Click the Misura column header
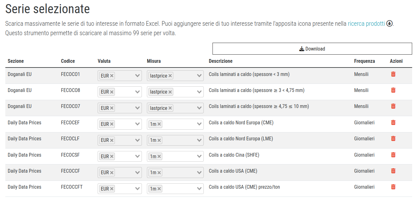The width and height of the screenshot is (420, 205). pos(154,61)
